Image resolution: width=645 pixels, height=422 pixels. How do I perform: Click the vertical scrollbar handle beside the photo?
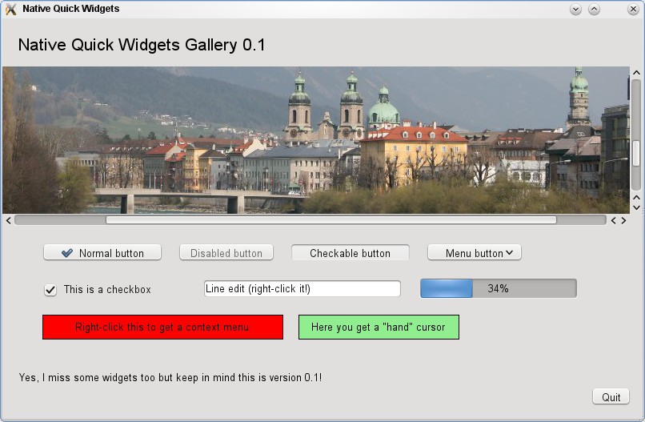pyautogui.click(x=636, y=153)
